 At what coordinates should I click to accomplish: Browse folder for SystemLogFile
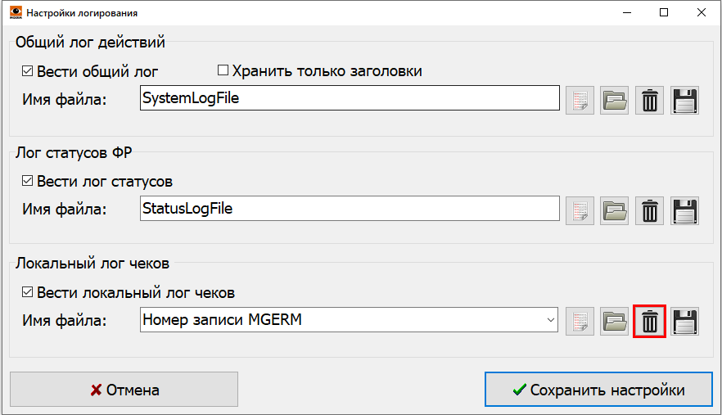tap(615, 100)
